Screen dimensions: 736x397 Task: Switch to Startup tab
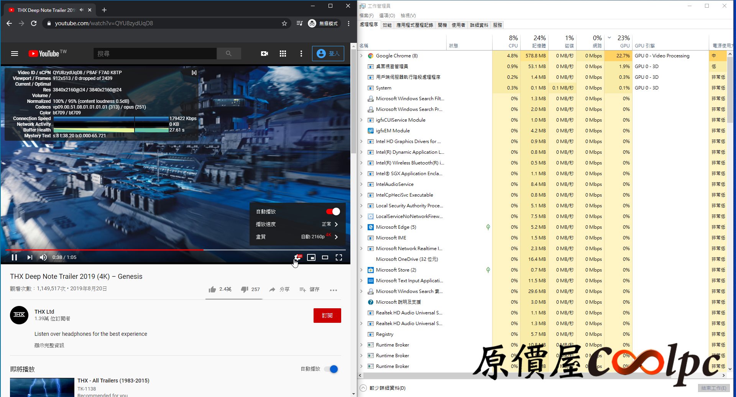(442, 25)
